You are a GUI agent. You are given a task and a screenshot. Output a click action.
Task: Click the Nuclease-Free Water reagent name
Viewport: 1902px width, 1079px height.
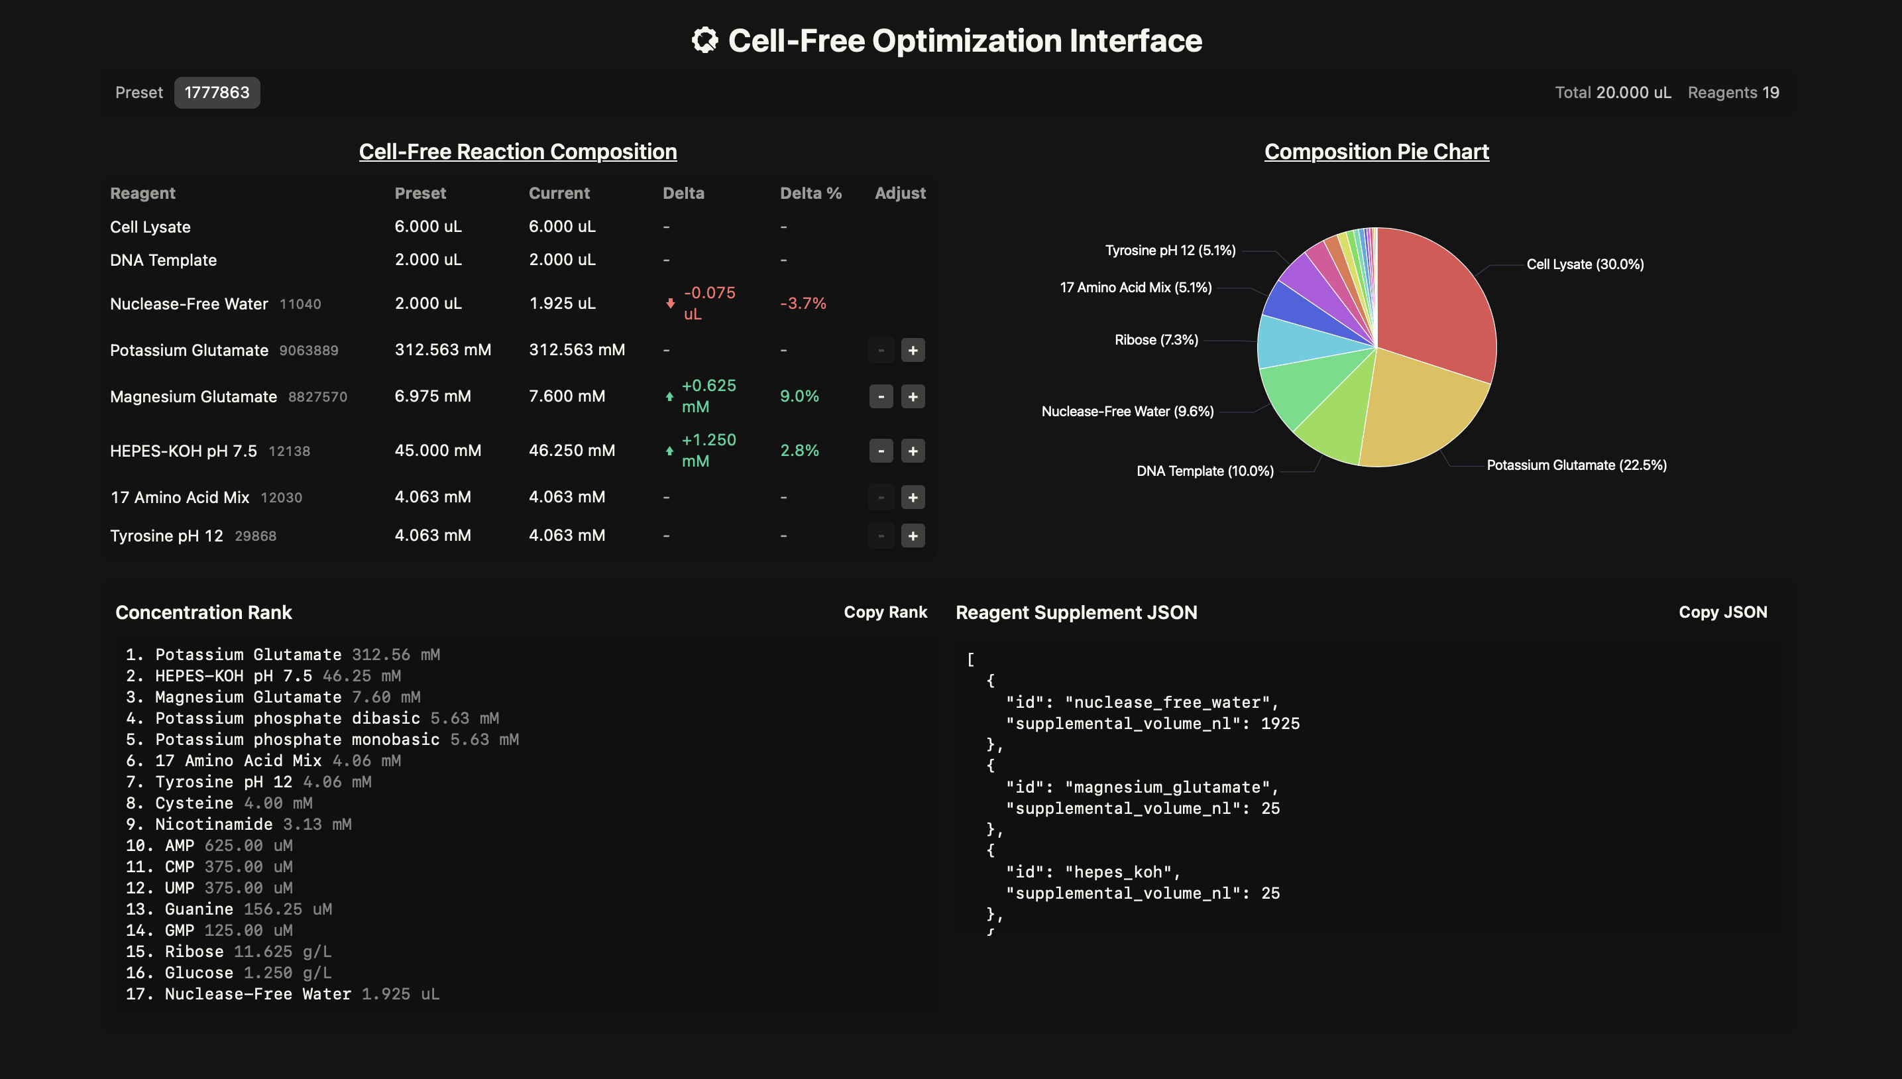pyautogui.click(x=189, y=304)
